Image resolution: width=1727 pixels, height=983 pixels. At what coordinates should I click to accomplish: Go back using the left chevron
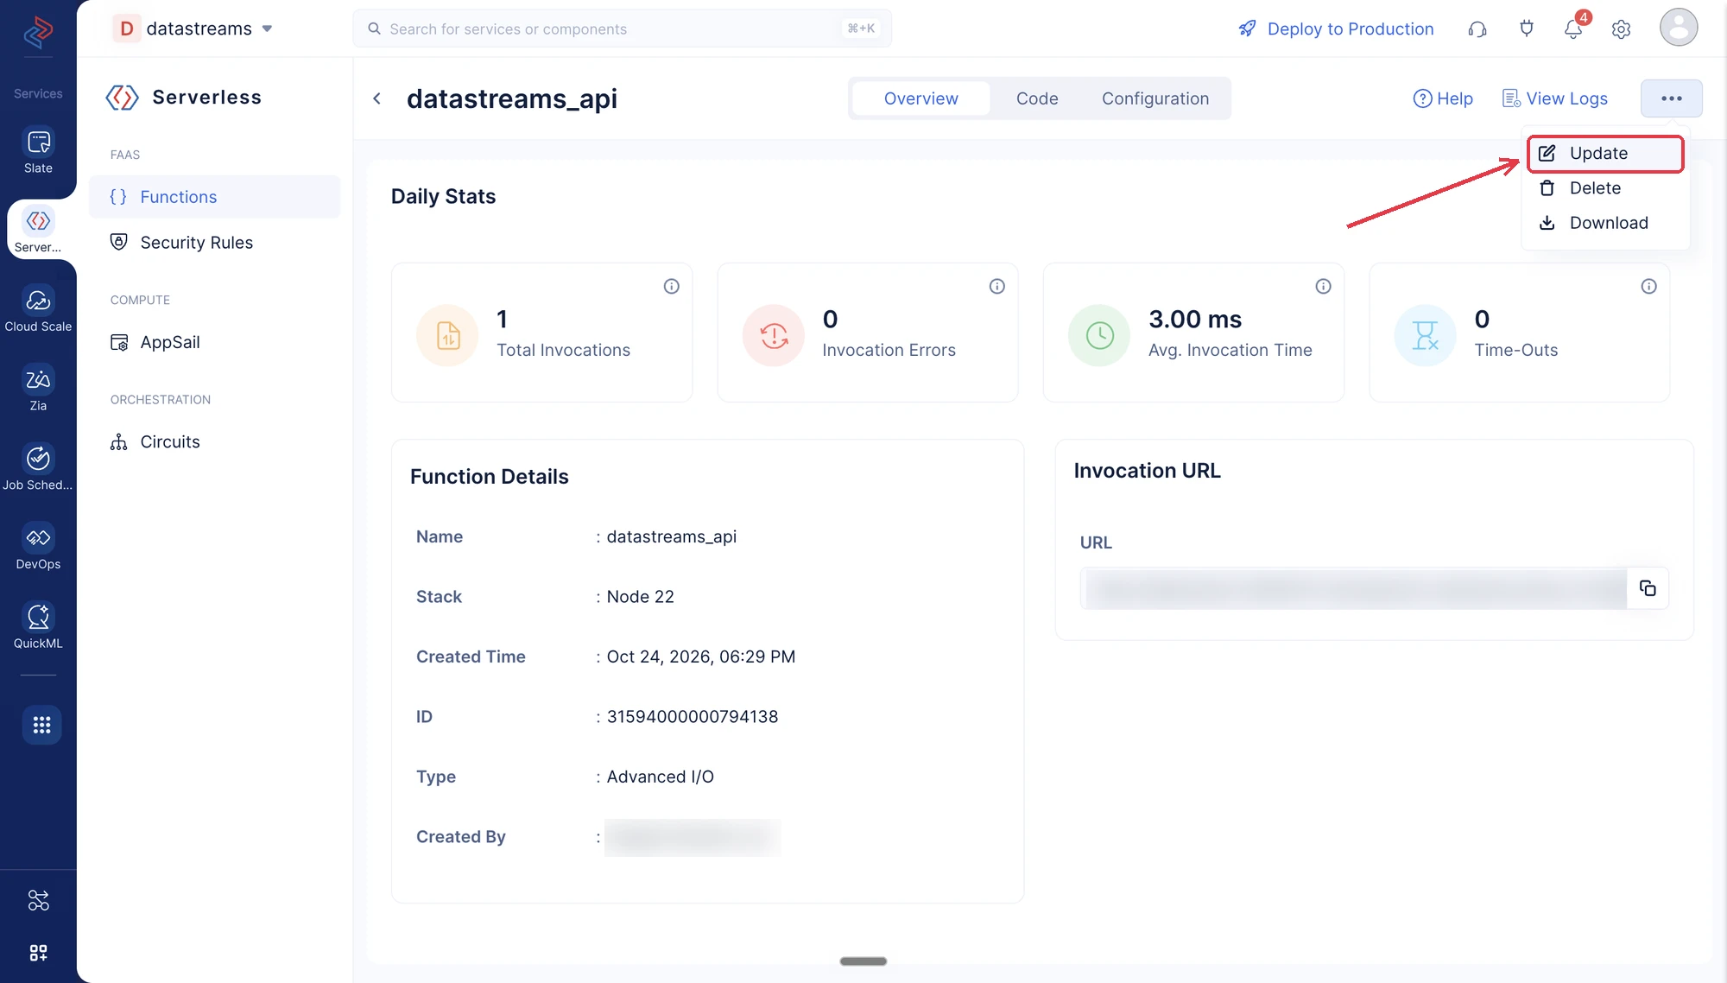(377, 98)
